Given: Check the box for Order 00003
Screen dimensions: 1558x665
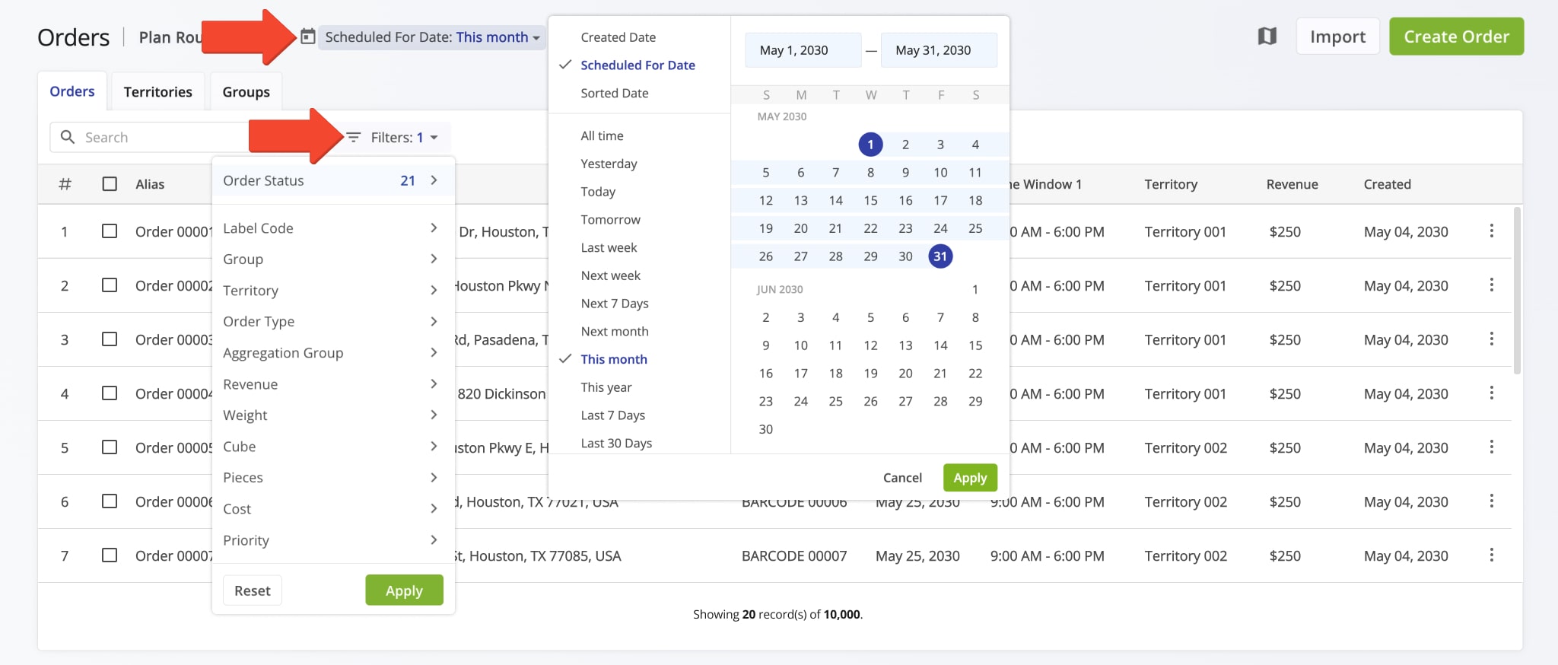Looking at the screenshot, I should 110,339.
